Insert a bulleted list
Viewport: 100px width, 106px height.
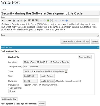(14, 20)
